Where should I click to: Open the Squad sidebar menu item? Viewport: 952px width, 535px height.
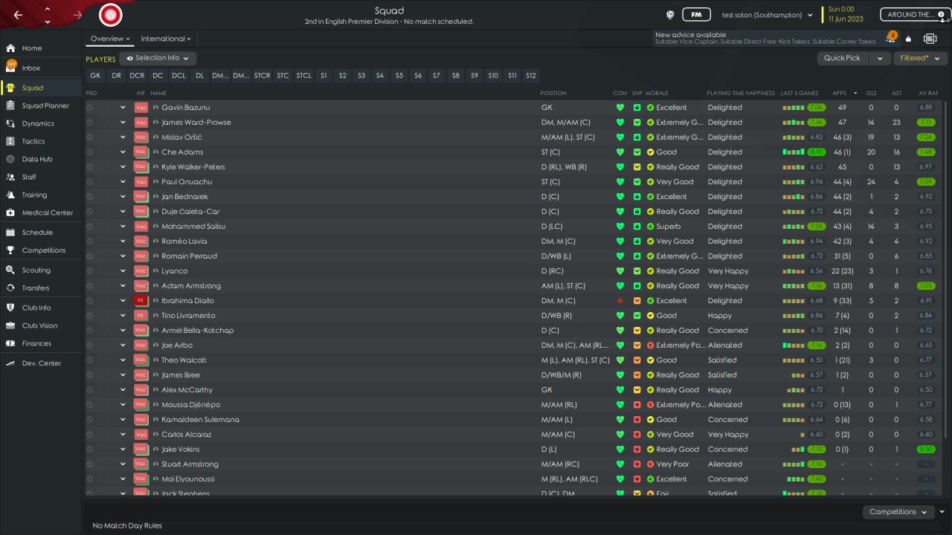click(41, 88)
